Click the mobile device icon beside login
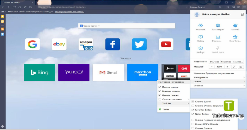Image resolution: width=247 pixels, height=130 pixels. click(x=242, y=14)
